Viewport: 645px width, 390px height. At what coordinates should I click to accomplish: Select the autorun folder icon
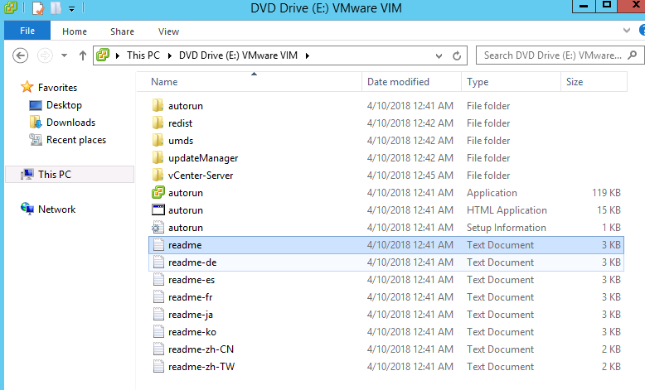158,106
